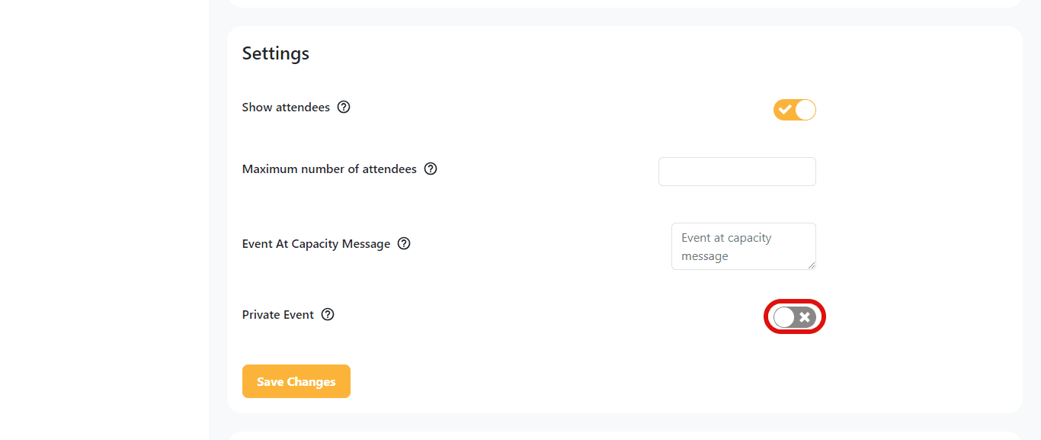
Task: Focus the Maximum number of attendees field
Action: 737,172
